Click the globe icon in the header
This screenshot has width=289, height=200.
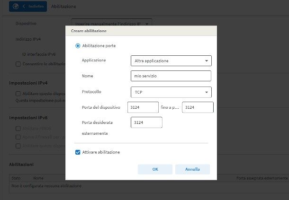click(x=15, y=7)
